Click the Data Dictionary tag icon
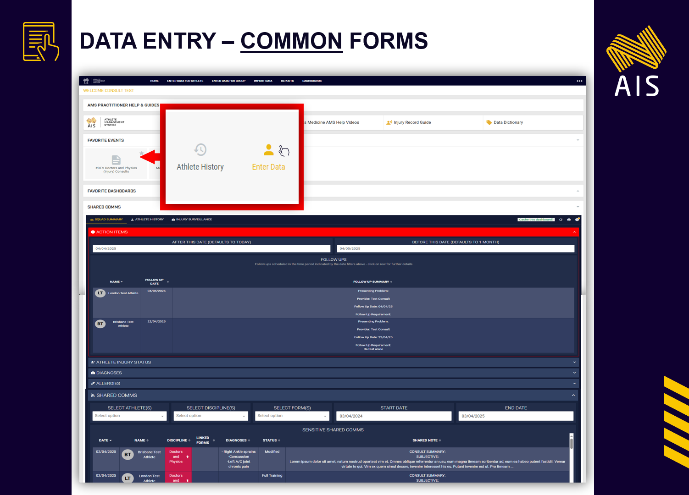This screenshot has width=689, height=495. pos(489,122)
